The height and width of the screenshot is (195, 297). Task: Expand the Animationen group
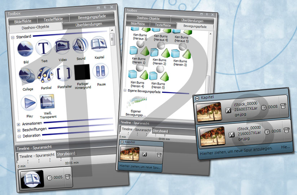tap(18, 124)
